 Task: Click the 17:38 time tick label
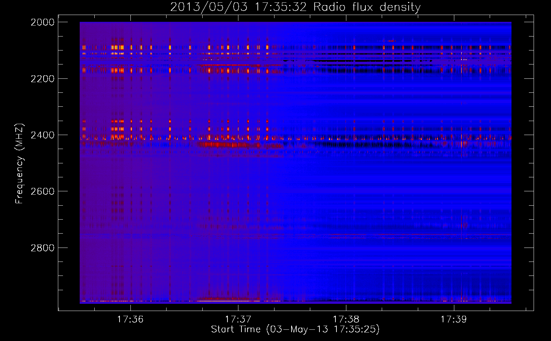(346, 320)
